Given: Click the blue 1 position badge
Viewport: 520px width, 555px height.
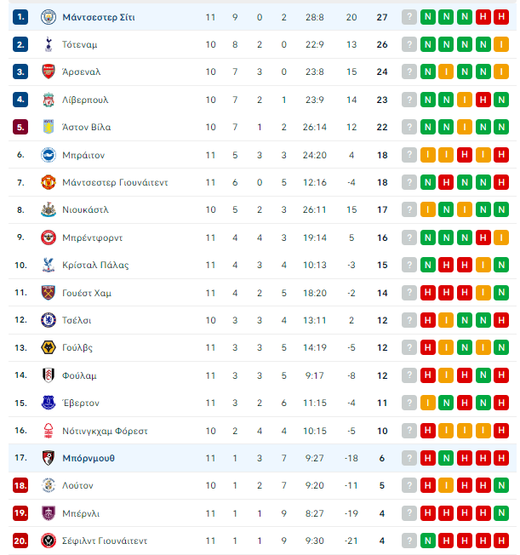Looking at the screenshot, I should tap(20, 17).
